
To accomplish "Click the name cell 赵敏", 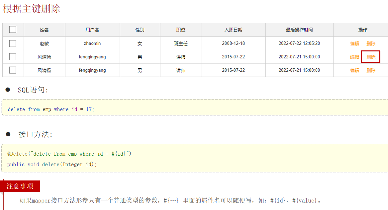I will 44,43.
